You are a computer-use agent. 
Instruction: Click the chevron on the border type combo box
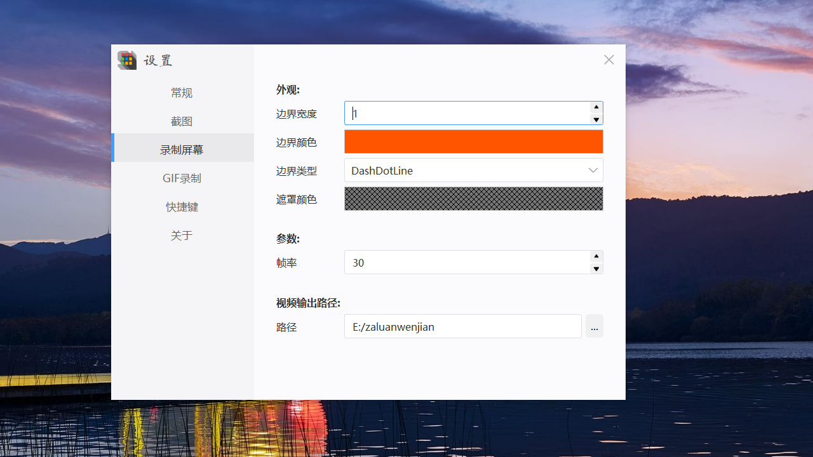point(593,170)
